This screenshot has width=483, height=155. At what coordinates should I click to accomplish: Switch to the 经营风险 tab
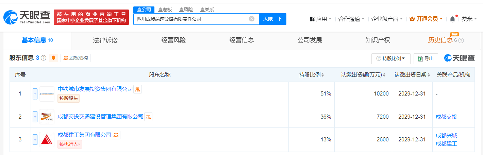point(173,40)
